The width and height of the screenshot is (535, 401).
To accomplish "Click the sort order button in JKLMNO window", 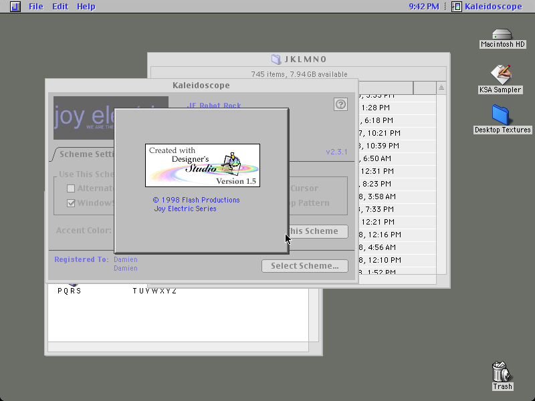I will 441,88.
